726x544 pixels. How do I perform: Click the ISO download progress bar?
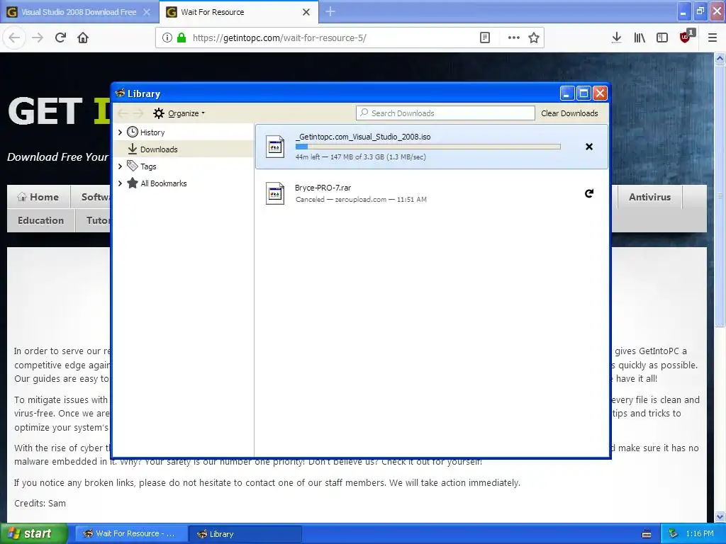pos(428,147)
